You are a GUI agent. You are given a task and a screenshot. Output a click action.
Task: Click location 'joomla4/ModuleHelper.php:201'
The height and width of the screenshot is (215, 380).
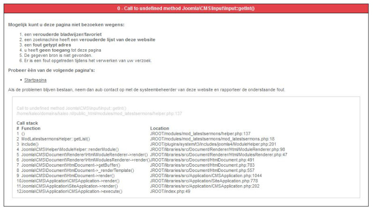pyautogui.click(x=213, y=144)
